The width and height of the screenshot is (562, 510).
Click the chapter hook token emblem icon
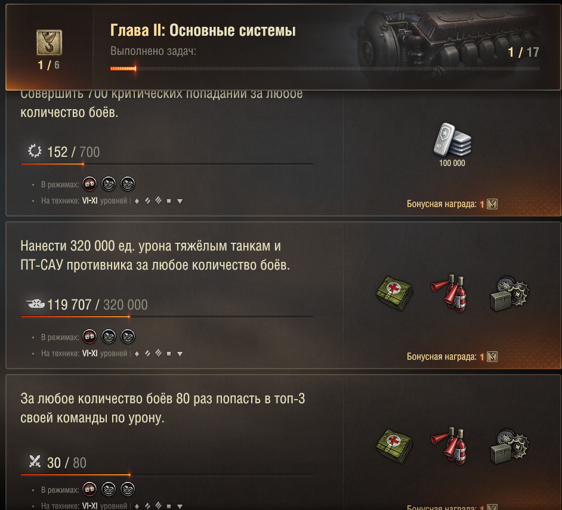[49, 43]
